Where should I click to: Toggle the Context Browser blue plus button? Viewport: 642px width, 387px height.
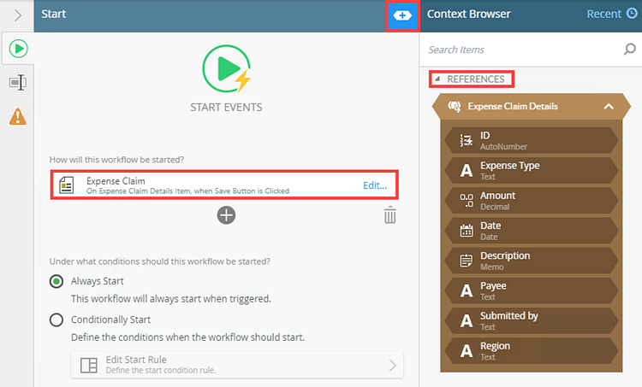click(402, 16)
